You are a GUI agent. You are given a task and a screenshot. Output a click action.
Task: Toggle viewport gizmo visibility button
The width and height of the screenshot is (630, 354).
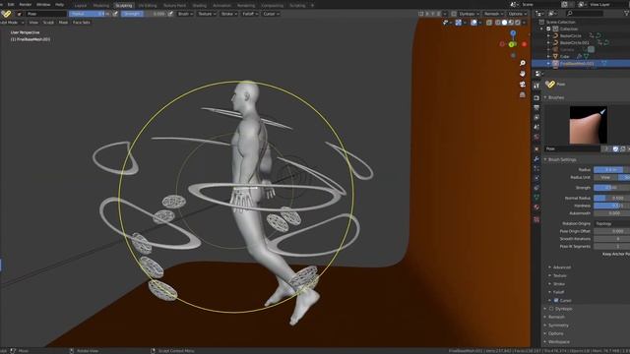pyautogui.click(x=459, y=23)
